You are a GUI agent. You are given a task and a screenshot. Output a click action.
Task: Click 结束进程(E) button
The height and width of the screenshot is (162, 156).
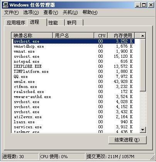[x=127, y=140]
